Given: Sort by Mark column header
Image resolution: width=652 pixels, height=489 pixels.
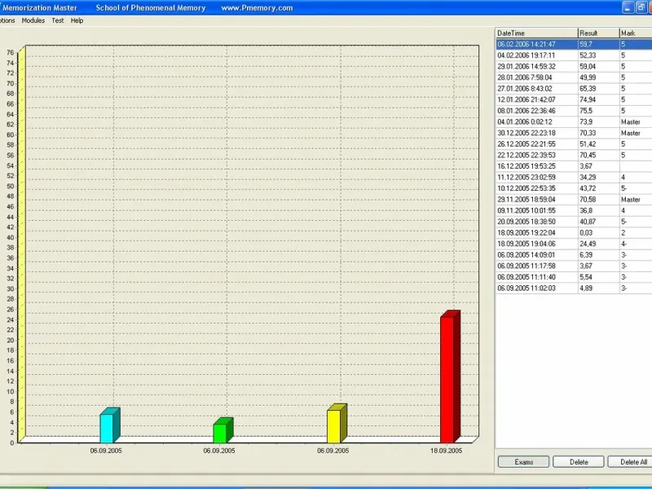Looking at the screenshot, I should click(636, 33).
